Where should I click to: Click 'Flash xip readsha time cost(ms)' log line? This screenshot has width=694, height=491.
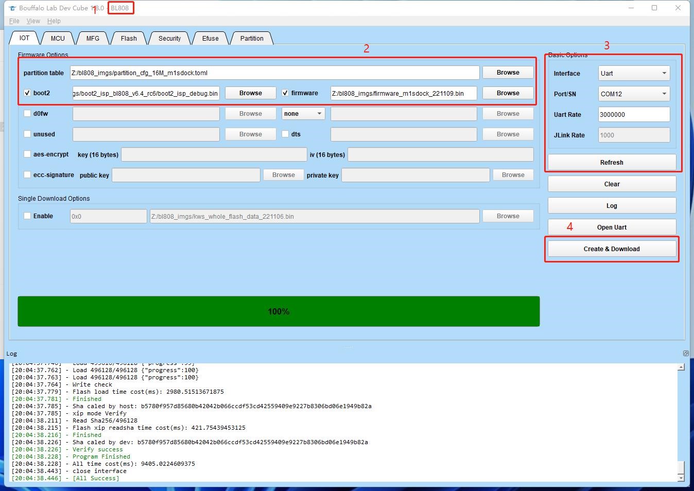[129, 428]
